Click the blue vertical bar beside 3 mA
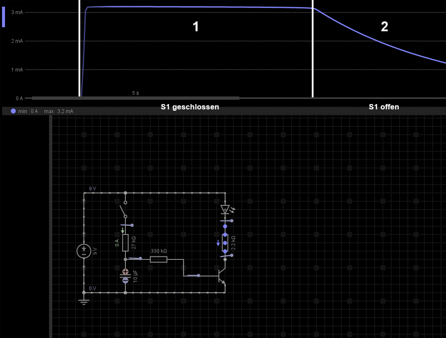Screen dimensions: 446x338 pyautogui.click(x=4, y=17)
